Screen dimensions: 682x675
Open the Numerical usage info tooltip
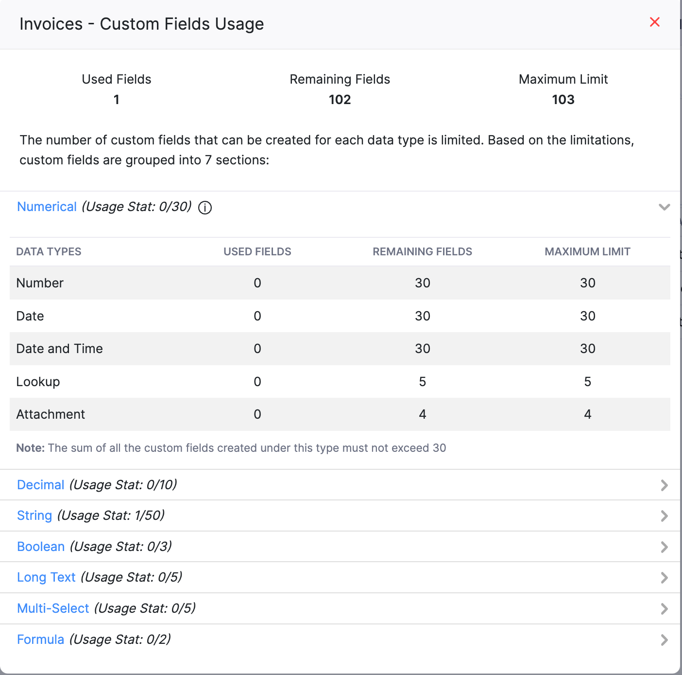tap(205, 208)
